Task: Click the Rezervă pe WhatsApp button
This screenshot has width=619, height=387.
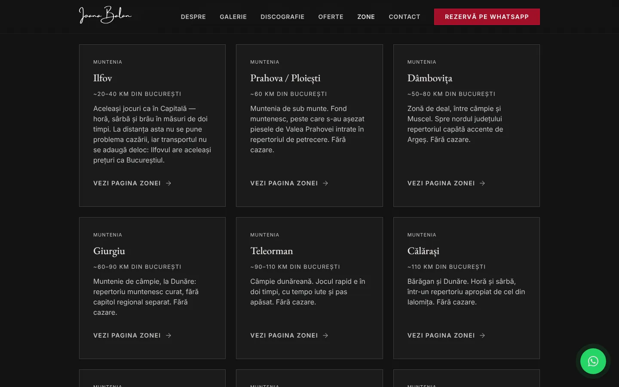Action: [487, 17]
